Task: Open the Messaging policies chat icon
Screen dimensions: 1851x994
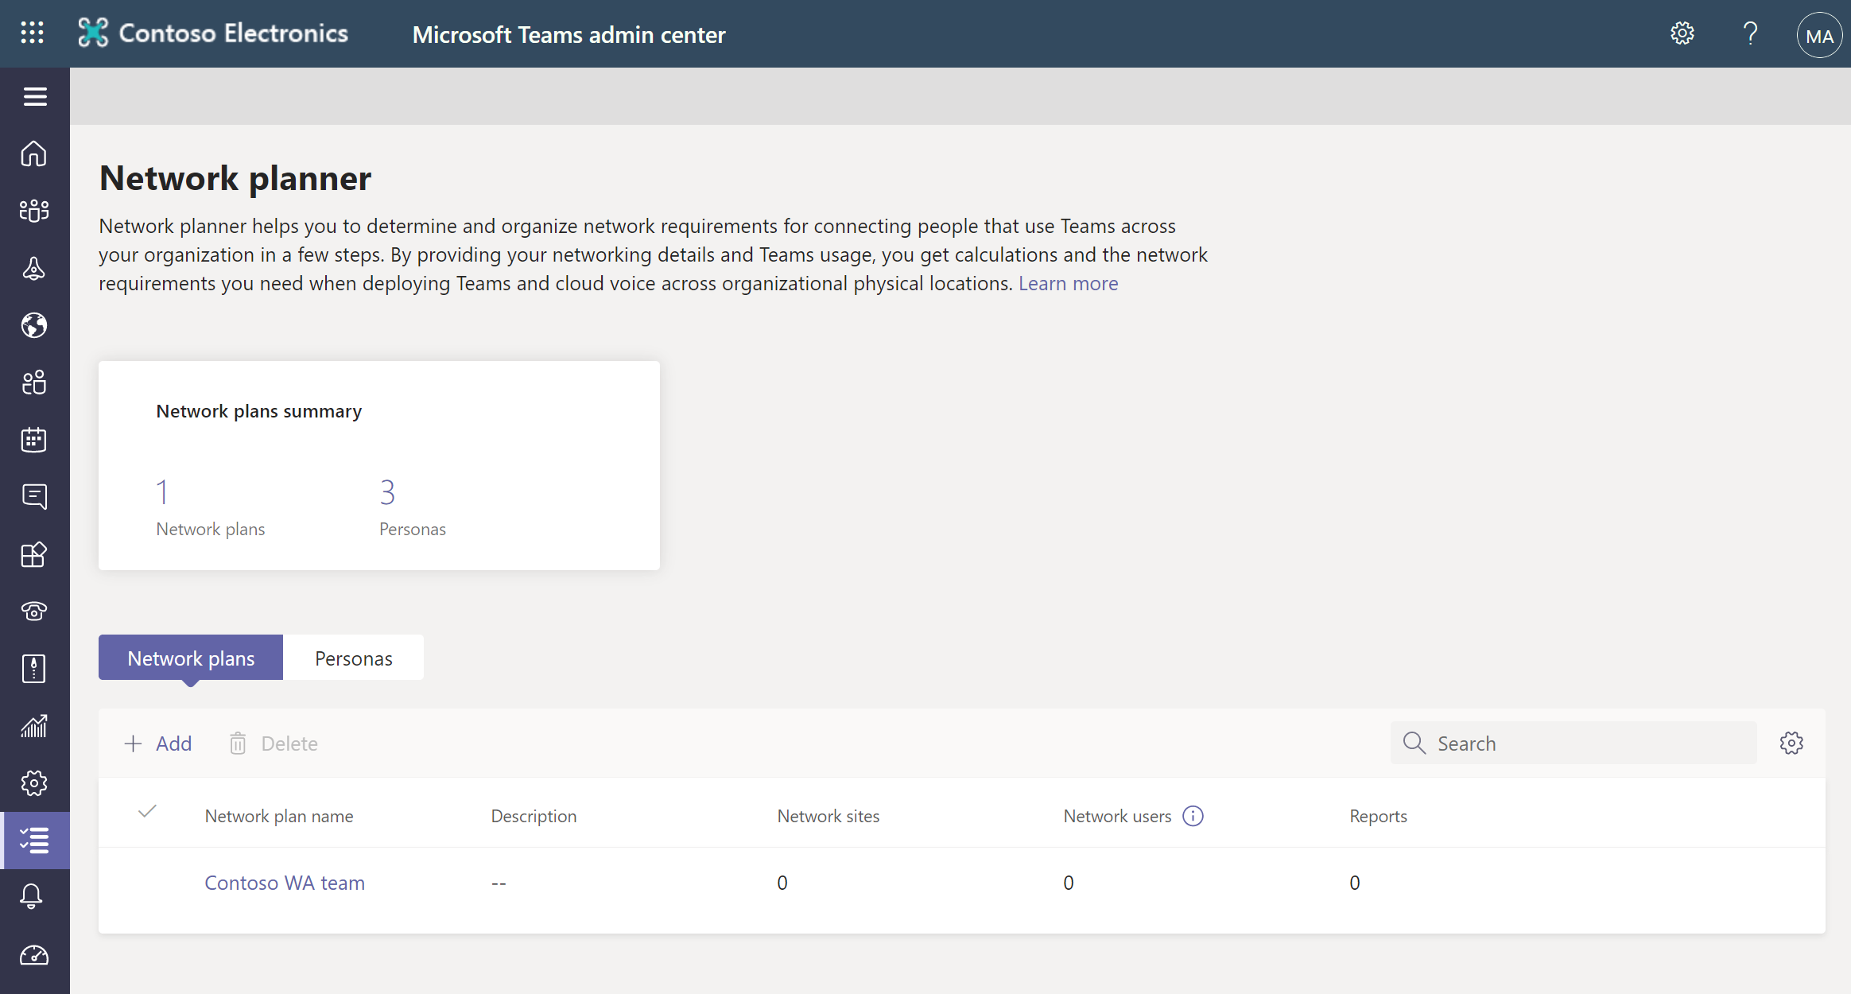Action: 34,497
